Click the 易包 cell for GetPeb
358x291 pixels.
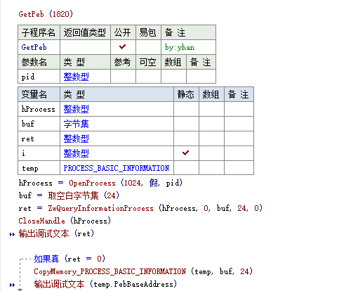(148, 47)
